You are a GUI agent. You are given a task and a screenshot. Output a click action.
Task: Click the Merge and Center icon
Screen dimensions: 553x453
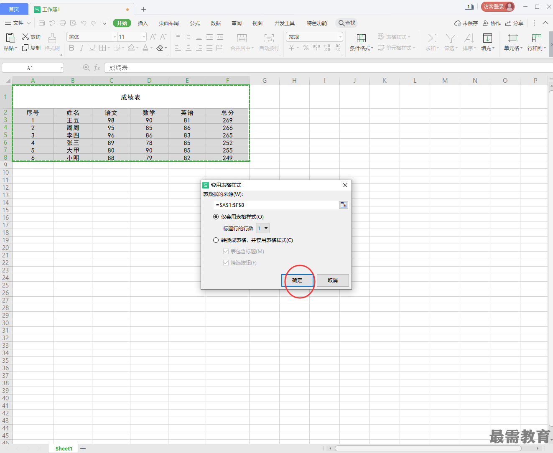coord(242,38)
